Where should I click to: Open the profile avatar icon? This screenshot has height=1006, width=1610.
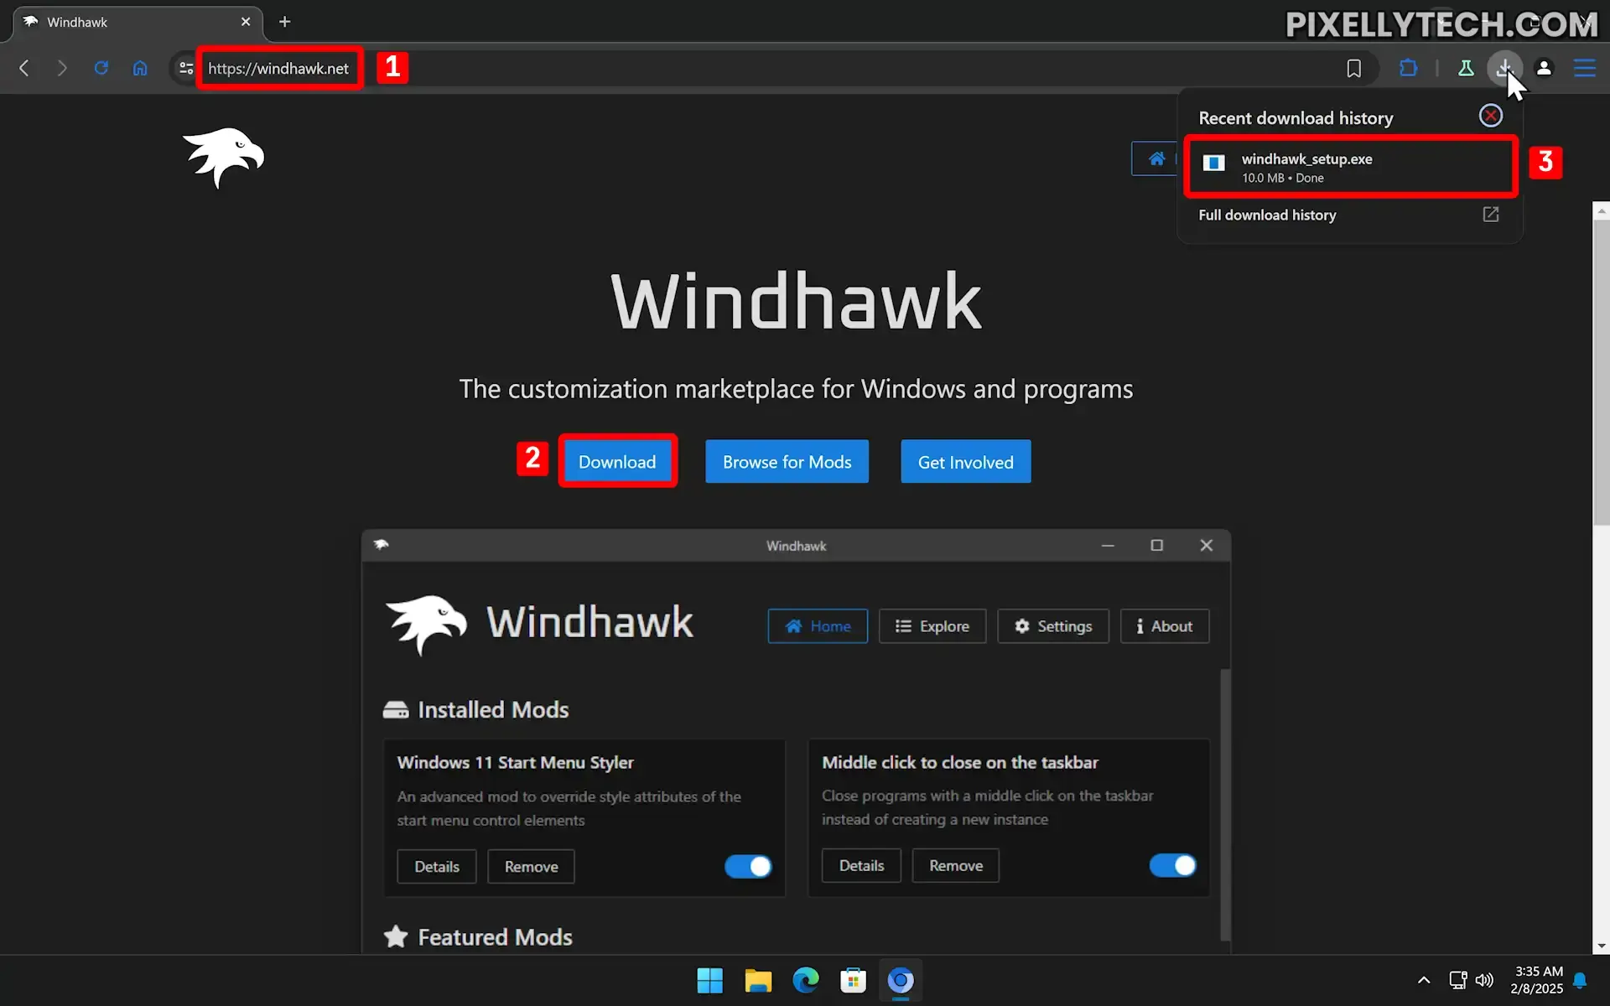(1544, 68)
